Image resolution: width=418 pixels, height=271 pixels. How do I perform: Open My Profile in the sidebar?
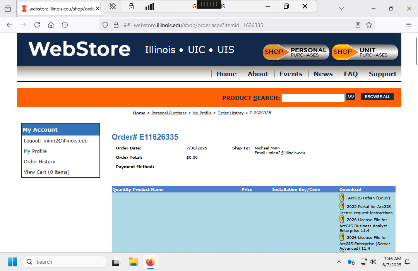point(35,151)
